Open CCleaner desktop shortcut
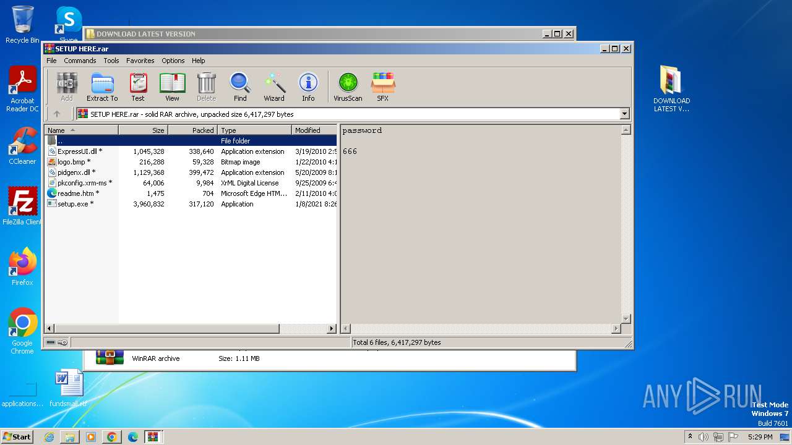 point(22,146)
